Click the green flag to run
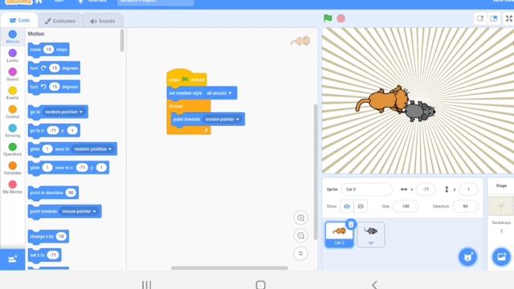The width and height of the screenshot is (514, 289). [x=328, y=18]
